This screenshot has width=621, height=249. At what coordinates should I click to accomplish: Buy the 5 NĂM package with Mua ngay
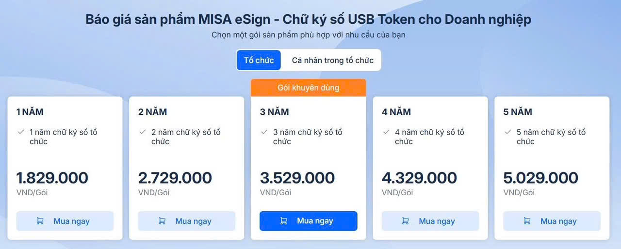552,221
